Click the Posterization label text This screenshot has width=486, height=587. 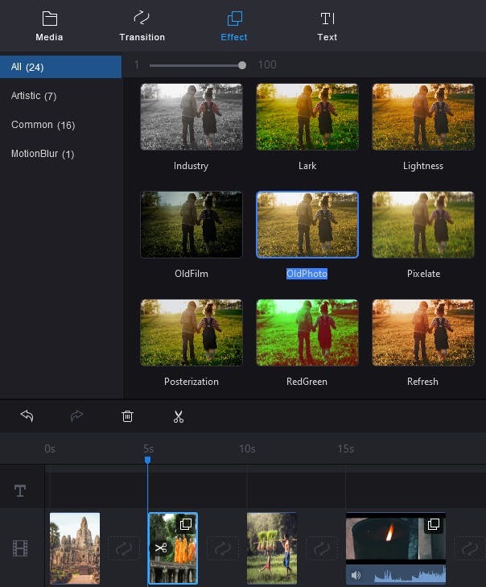192,382
